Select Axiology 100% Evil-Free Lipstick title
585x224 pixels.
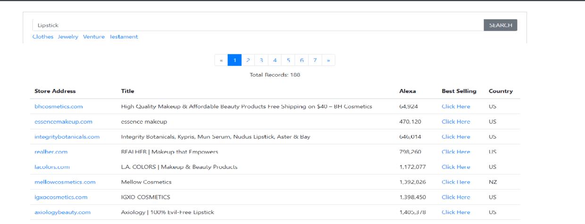click(167, 212)
